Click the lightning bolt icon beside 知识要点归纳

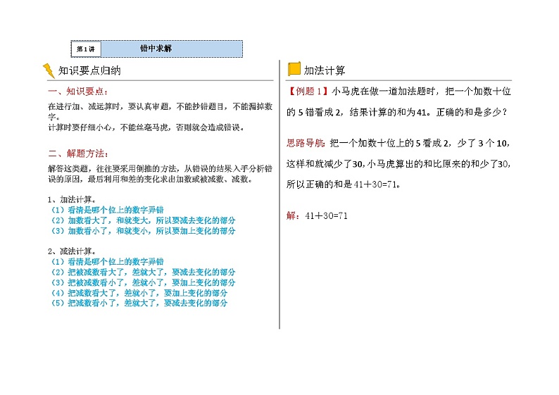point(49,70)
